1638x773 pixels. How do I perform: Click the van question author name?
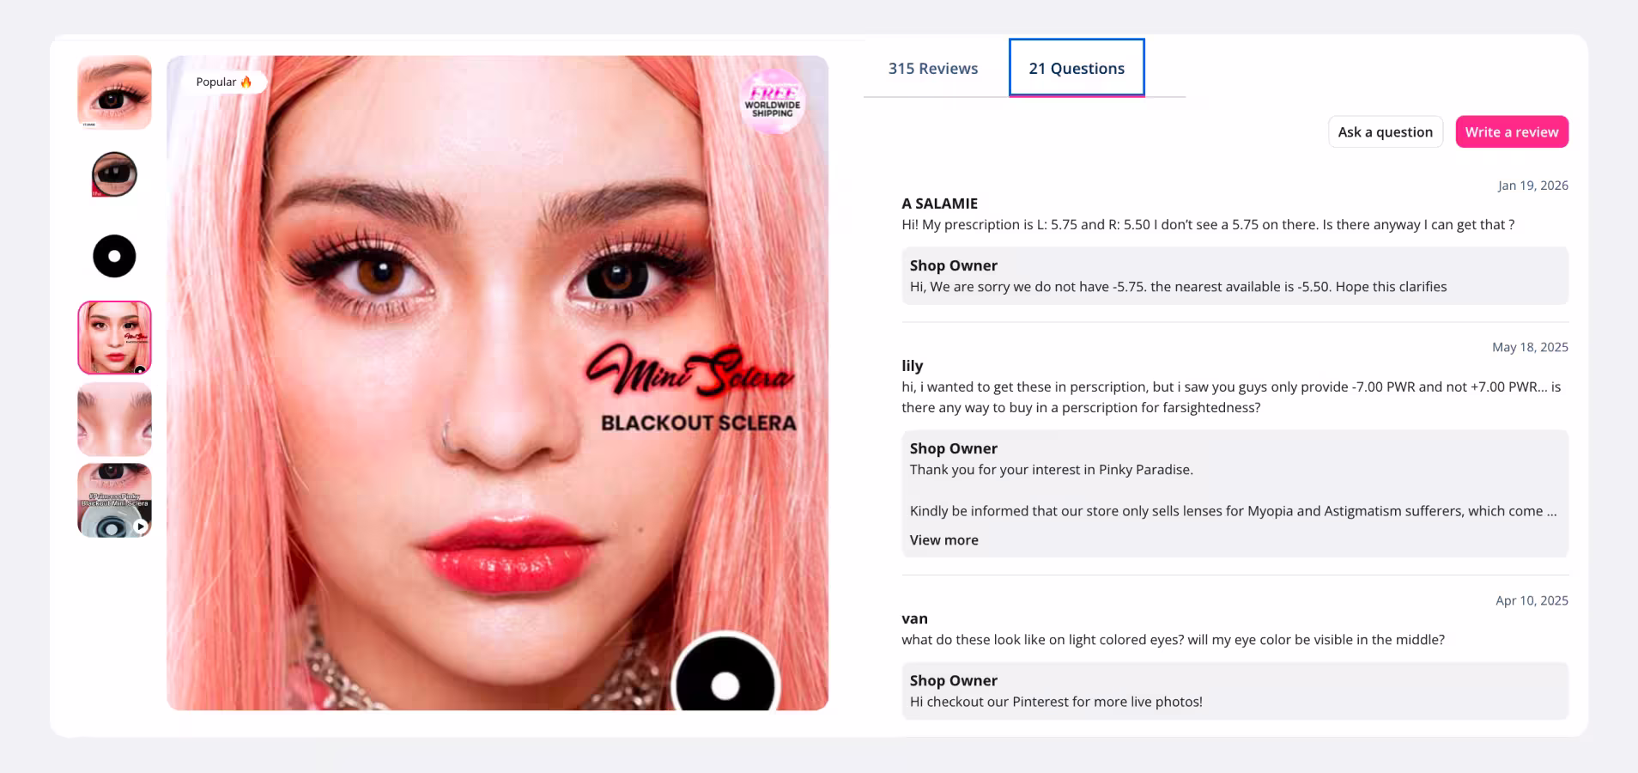(x=914, y=618)
